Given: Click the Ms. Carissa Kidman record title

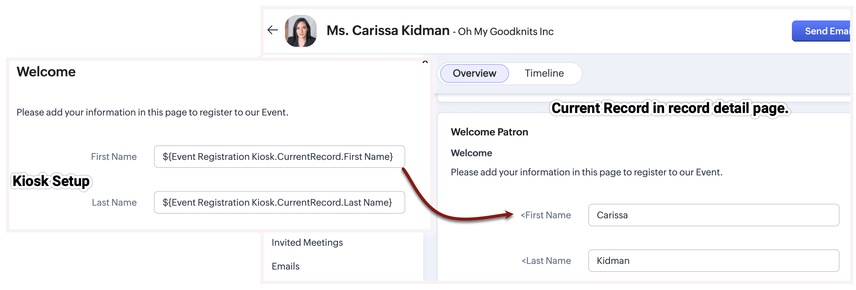Looking at the screenshot, I should tap(388, 31).
